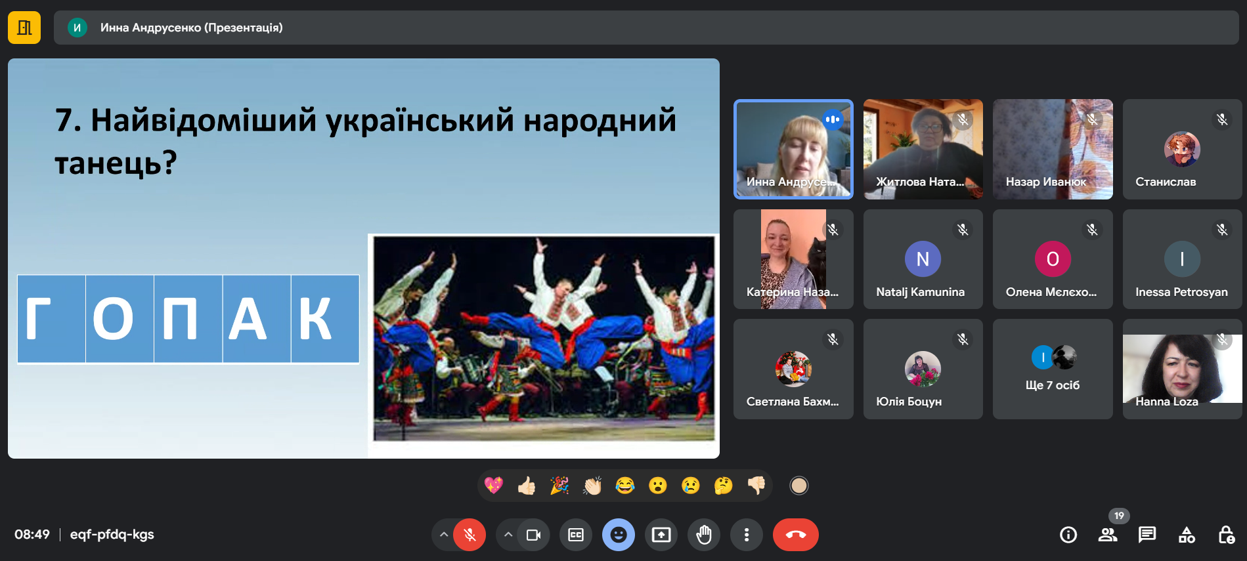Expand video settings arrow beside camera
This screenshot has width=1247, height=561.
508,535
